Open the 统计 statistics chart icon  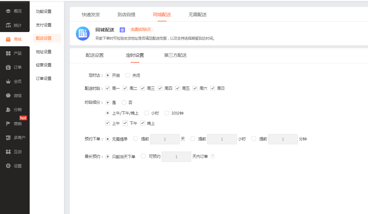point(8,25)
